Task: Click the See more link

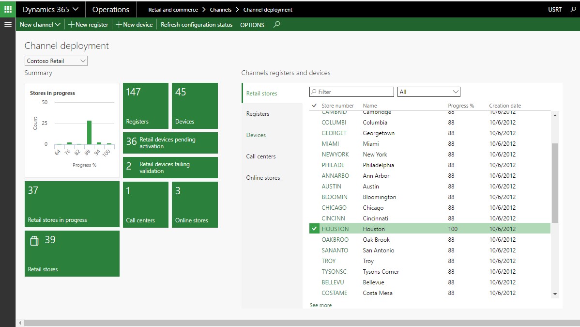Action: point(321,305)
